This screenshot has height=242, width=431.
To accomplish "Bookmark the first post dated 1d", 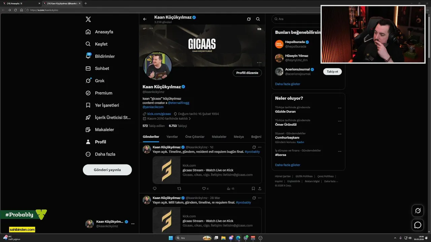I will 253,189.
